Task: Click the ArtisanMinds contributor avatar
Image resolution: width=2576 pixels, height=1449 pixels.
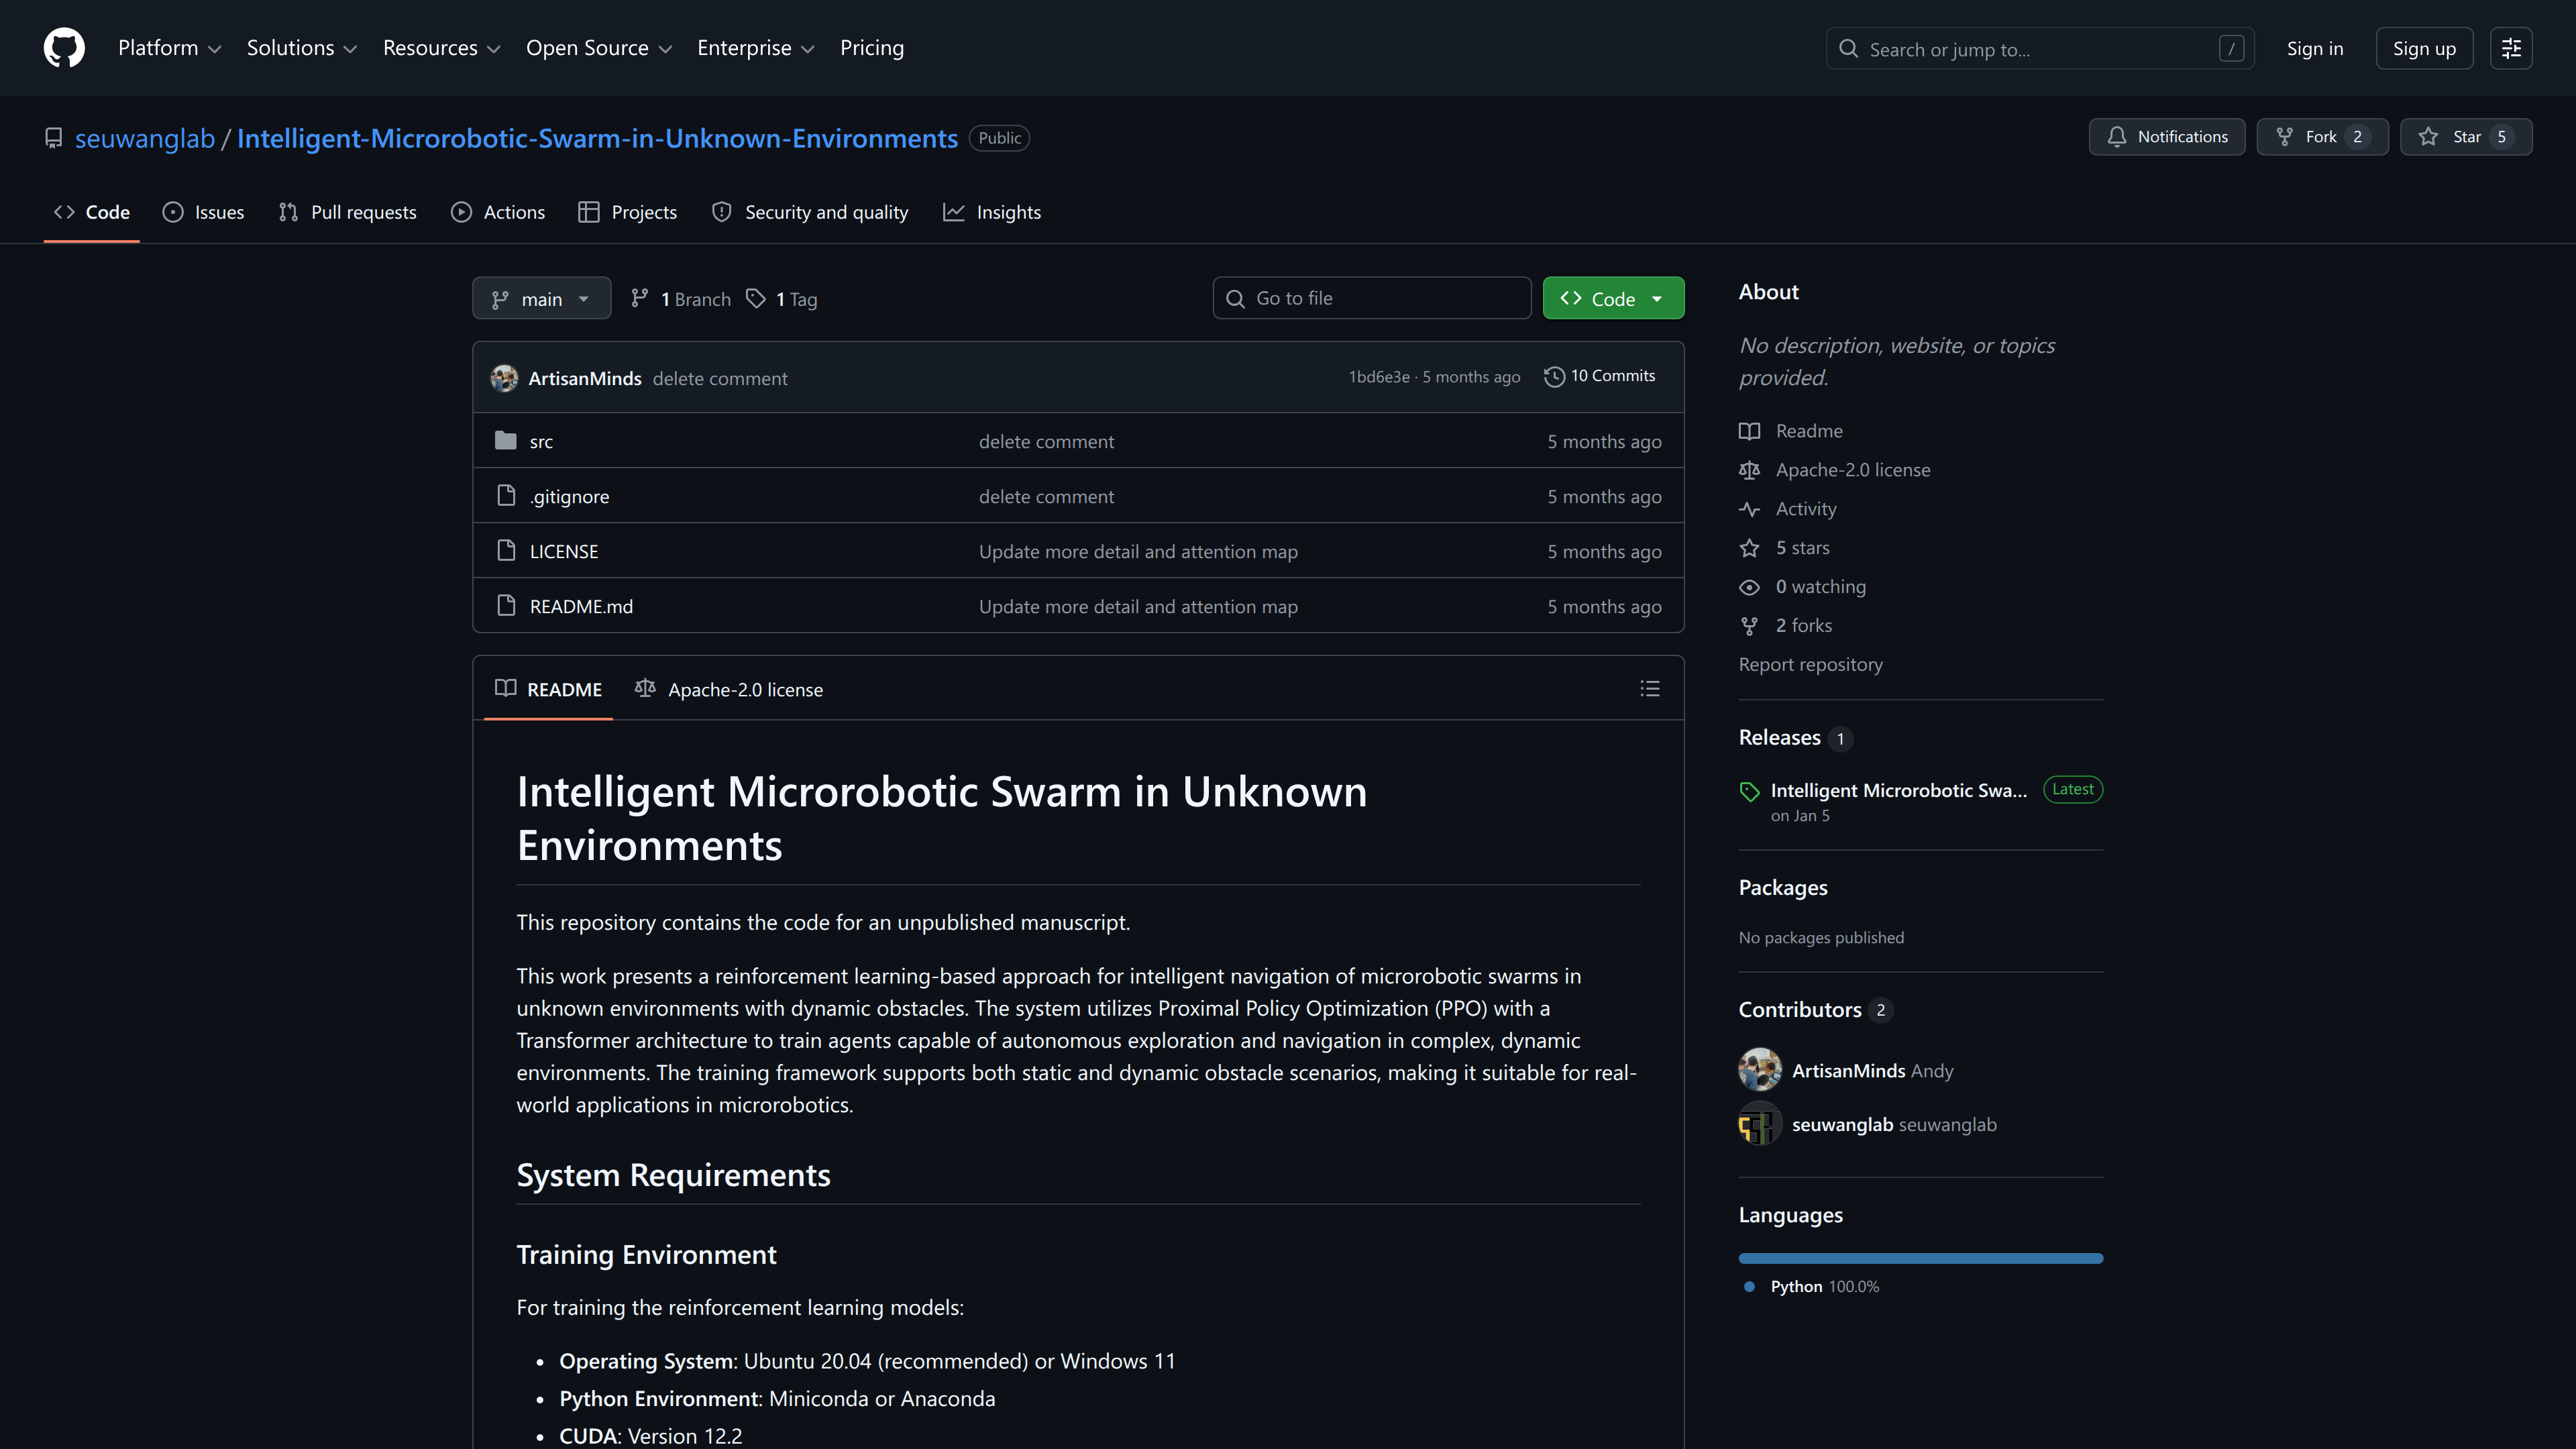Action: (1760, 1070)
